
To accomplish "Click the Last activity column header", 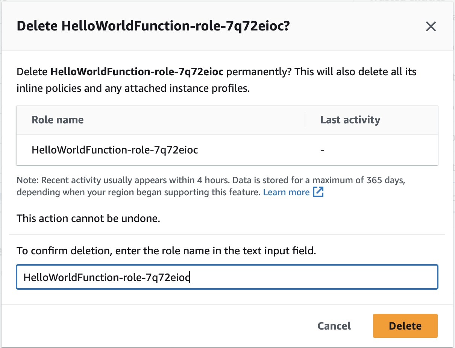I will click(x=350, y=120).
